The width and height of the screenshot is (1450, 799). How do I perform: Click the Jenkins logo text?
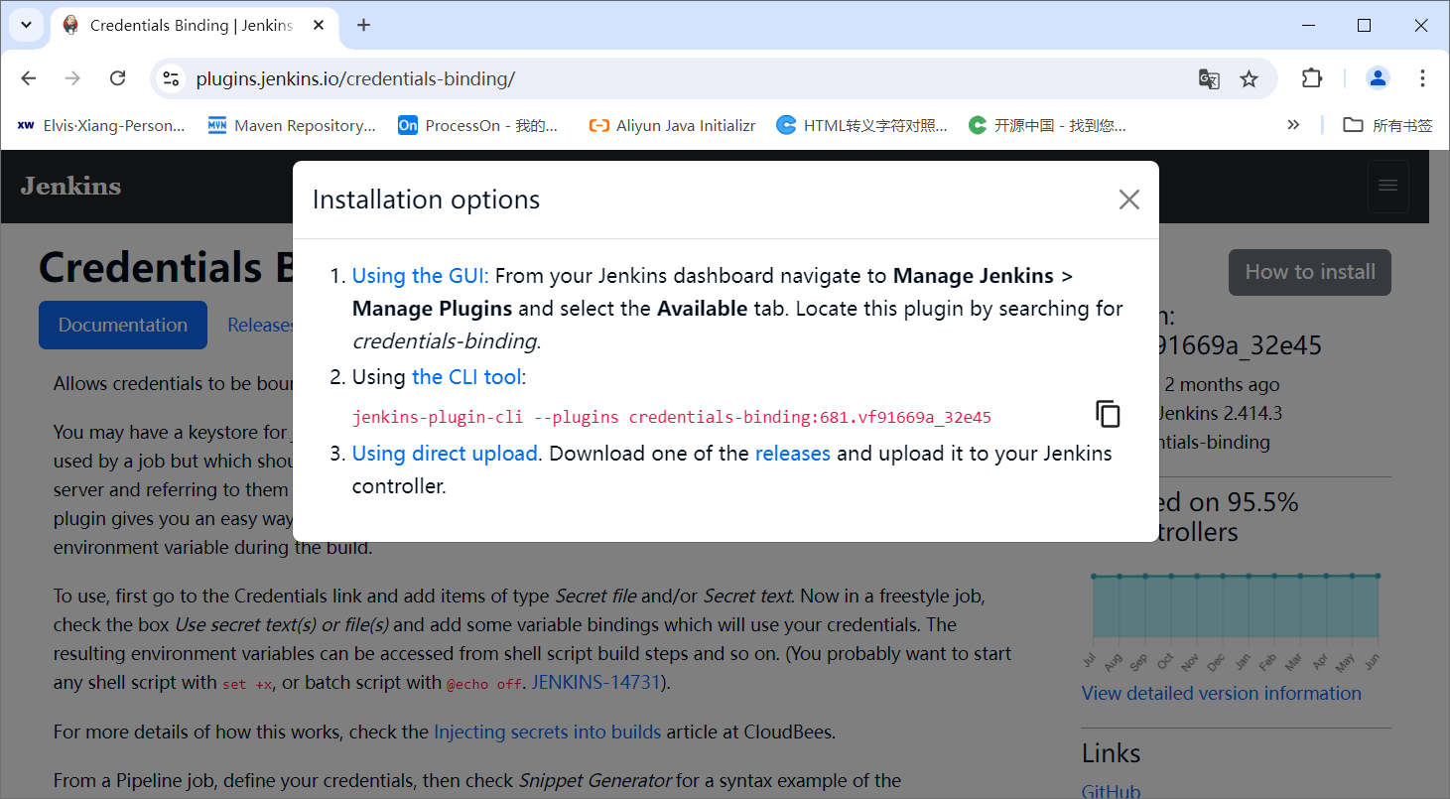coord(70,186)
